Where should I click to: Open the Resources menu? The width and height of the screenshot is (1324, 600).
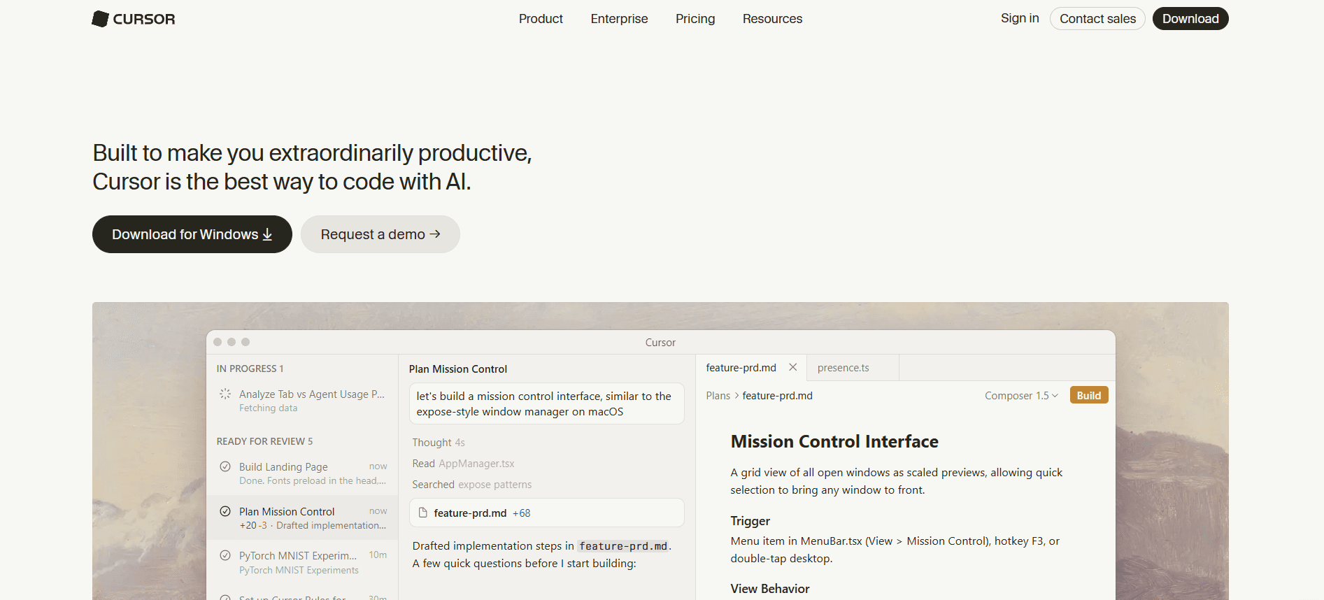click(x=772, y=19)
